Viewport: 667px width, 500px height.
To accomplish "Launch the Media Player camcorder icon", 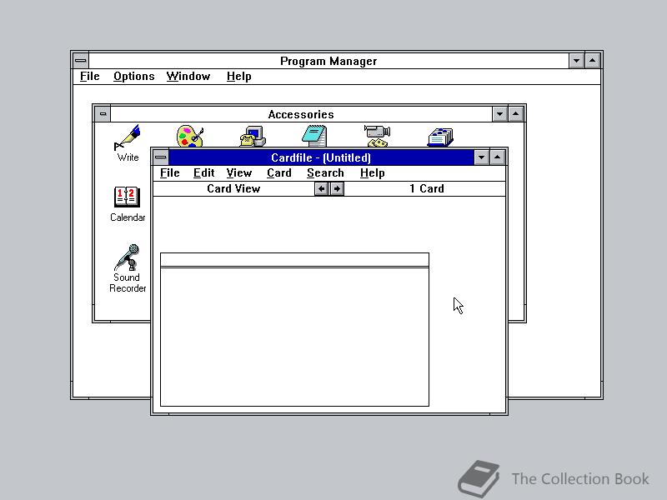I will pyautogui.click(x=378, y=136).
